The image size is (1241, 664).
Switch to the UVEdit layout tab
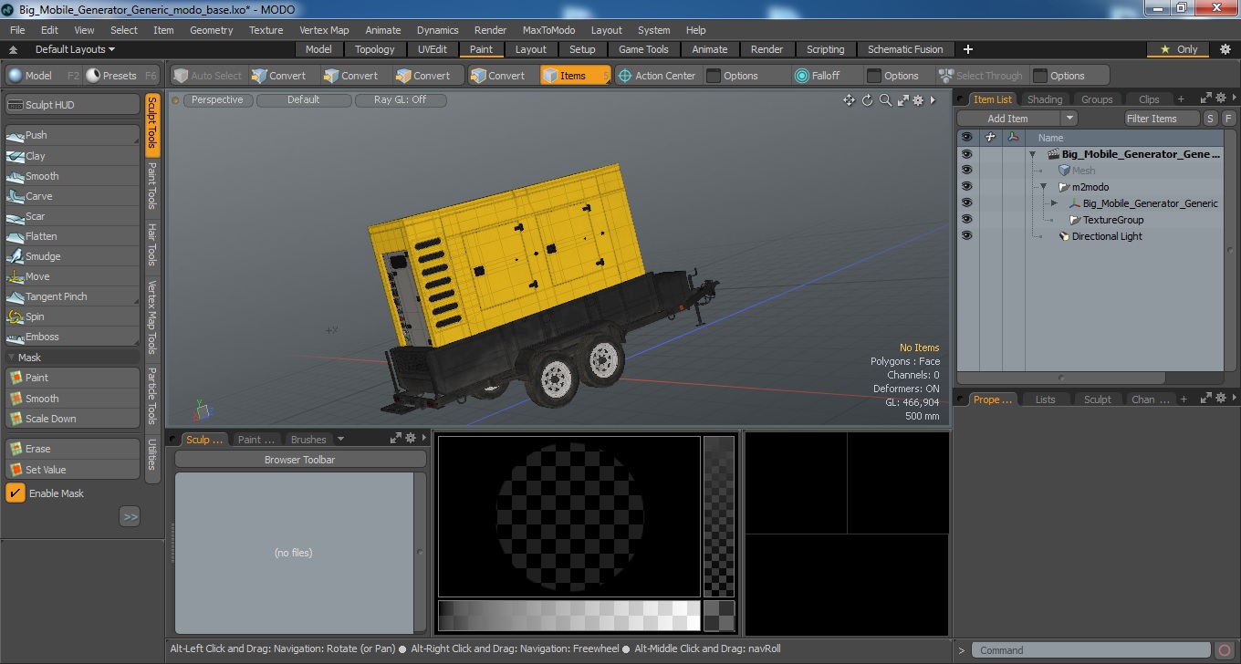pyautogui.click(x=433, y=49)
